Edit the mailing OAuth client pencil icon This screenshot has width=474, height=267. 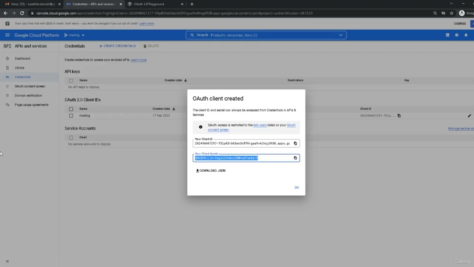(x=469, y=116)
